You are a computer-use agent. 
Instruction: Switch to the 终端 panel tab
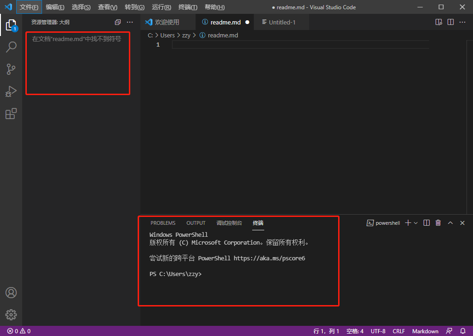pos(258,223)
